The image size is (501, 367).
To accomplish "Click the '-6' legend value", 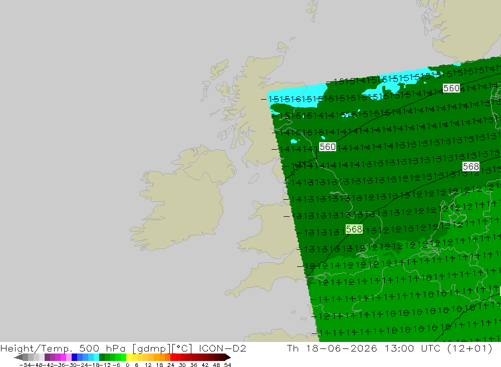I will pos(116,365).
